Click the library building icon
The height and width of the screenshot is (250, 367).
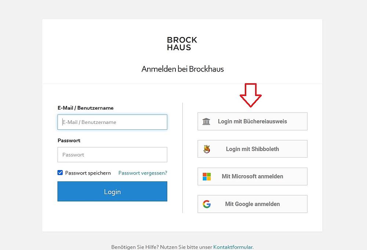point(206,121)
